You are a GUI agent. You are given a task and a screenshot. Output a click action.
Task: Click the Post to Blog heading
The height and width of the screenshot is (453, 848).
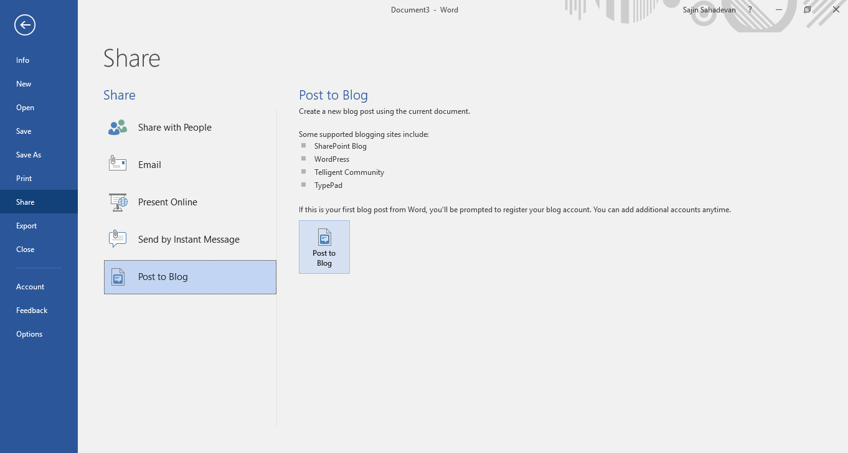tap(333, 95)
